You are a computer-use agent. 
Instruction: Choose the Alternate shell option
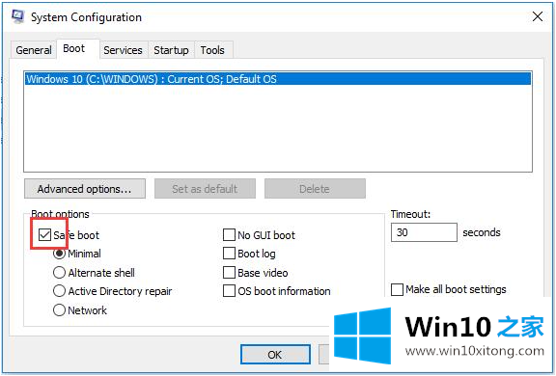click(x=59, y=273)
